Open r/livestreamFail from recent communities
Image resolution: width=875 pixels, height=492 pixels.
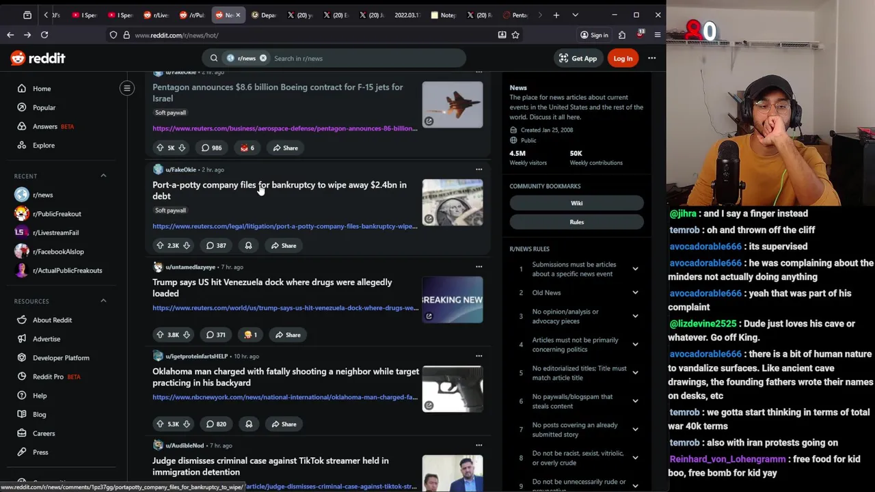tap(55, 233)
